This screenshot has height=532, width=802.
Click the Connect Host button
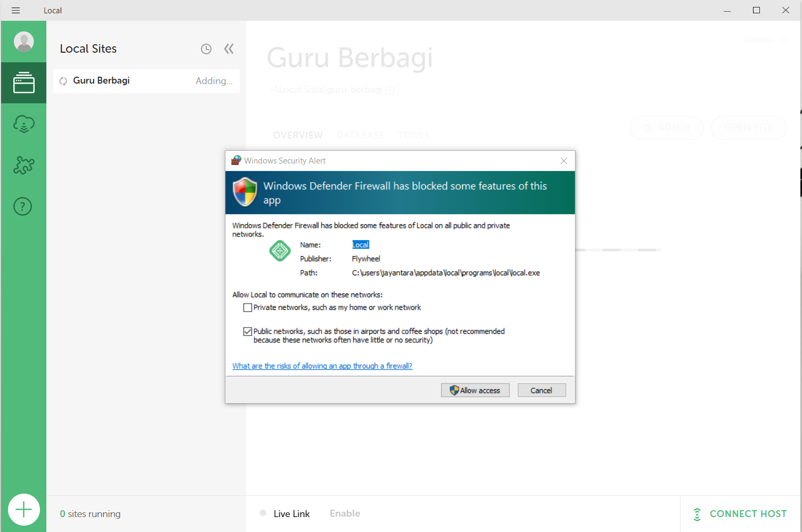(741, 514)
